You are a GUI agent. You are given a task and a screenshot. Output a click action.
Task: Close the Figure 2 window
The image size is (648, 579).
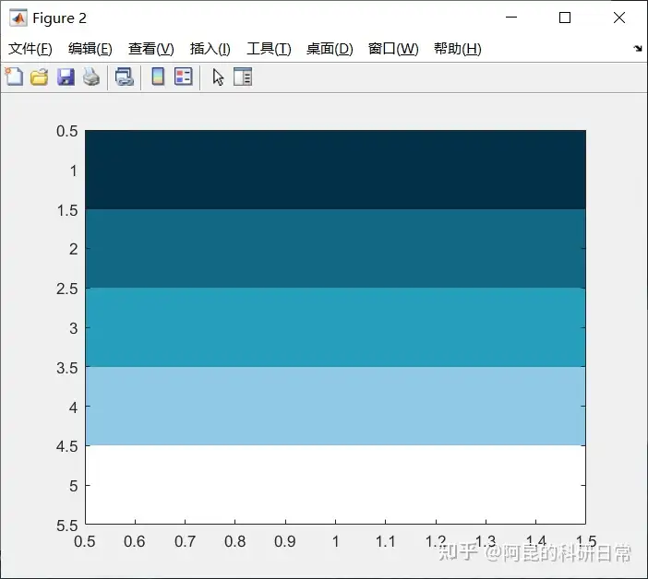(619, 18)
